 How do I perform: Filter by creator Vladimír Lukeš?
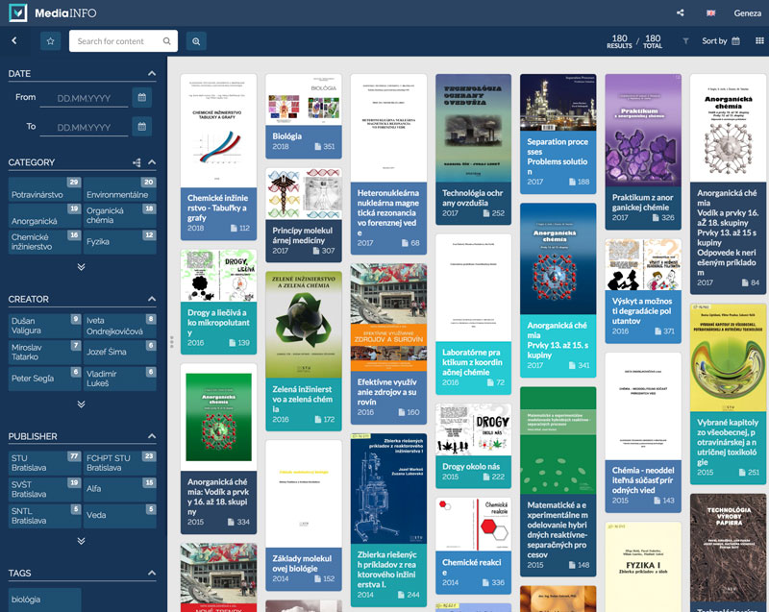pos(119,379)
